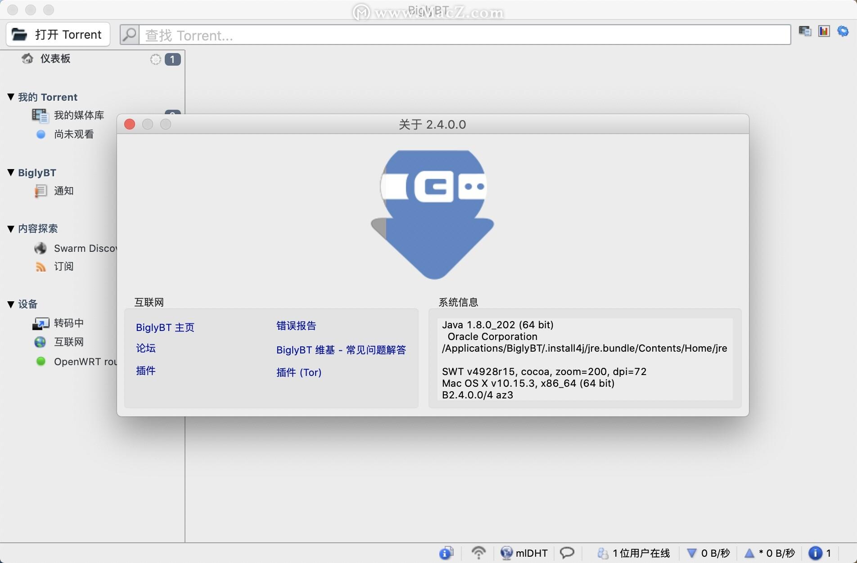Click the 互联网 group label in About dialog

coord(149,302)
